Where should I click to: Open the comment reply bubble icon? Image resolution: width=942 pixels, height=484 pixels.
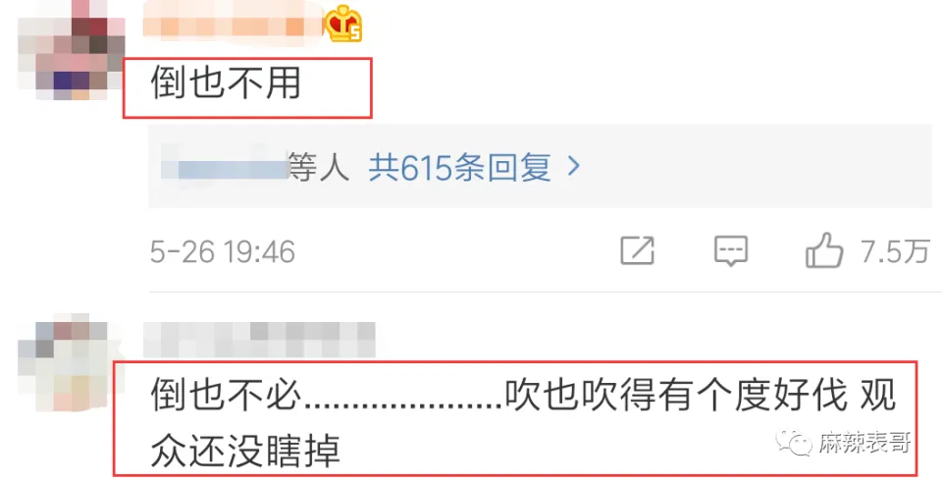point(730,250)
